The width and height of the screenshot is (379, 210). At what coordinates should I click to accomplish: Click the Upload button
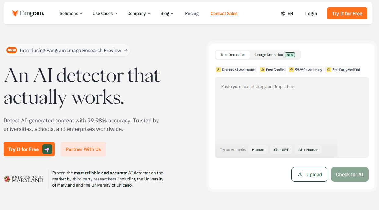click(309, 174)
